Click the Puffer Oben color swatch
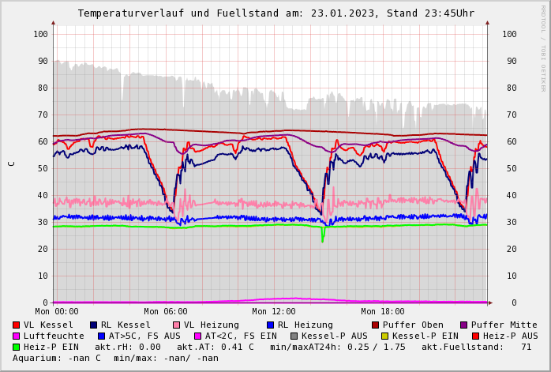The width and height of the screenshot is (551, 372). [x=376, y=325]
